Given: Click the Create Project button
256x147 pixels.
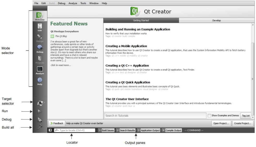Looking at the screenshot, I should coord(243,123).
